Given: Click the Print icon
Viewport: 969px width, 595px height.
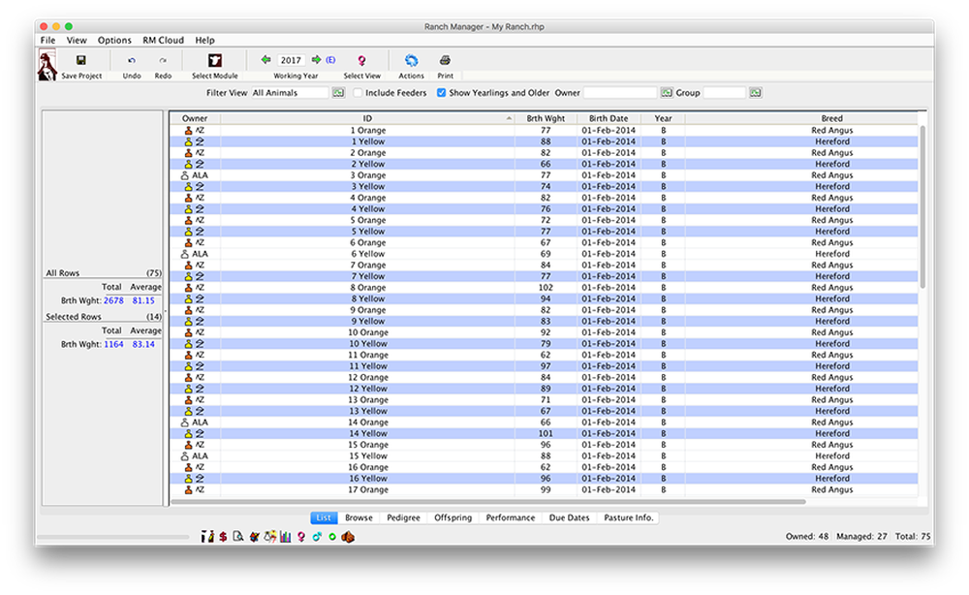Looking at the screenshot, I should 445,60.
